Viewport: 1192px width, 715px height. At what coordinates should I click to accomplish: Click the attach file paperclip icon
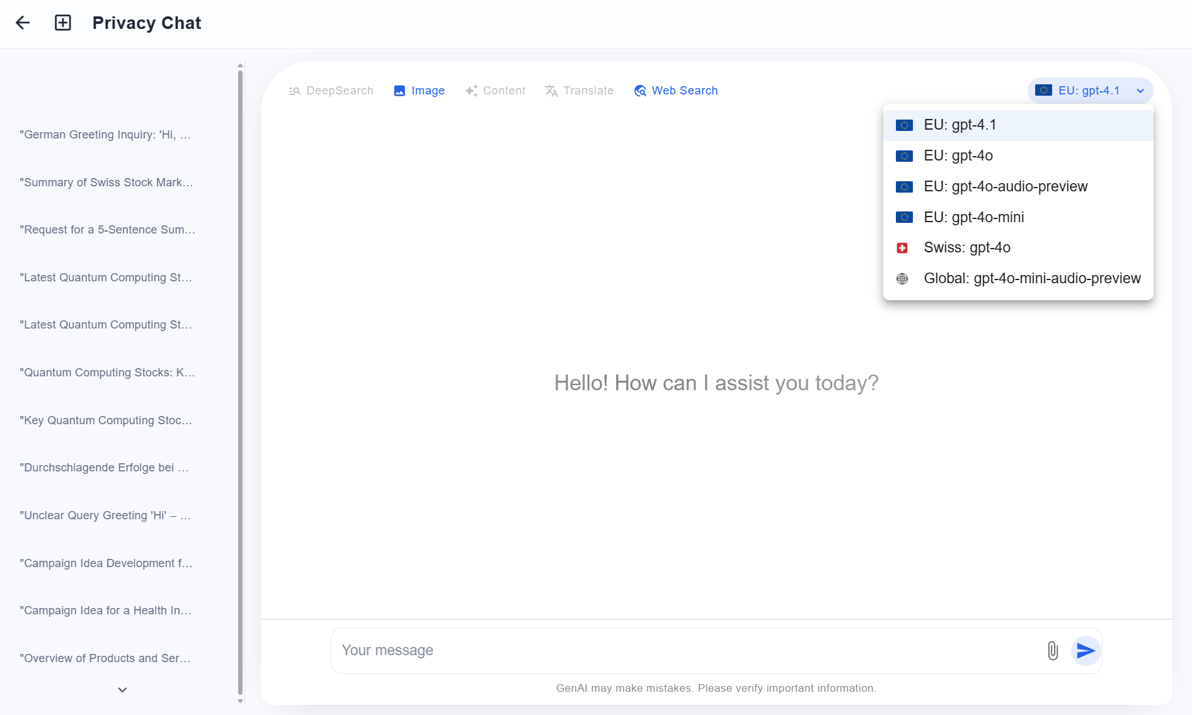1052,650
